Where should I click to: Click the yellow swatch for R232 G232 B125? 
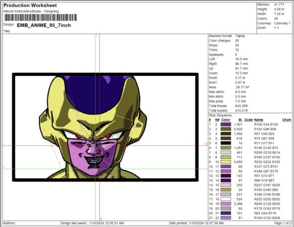coord(226,162)
